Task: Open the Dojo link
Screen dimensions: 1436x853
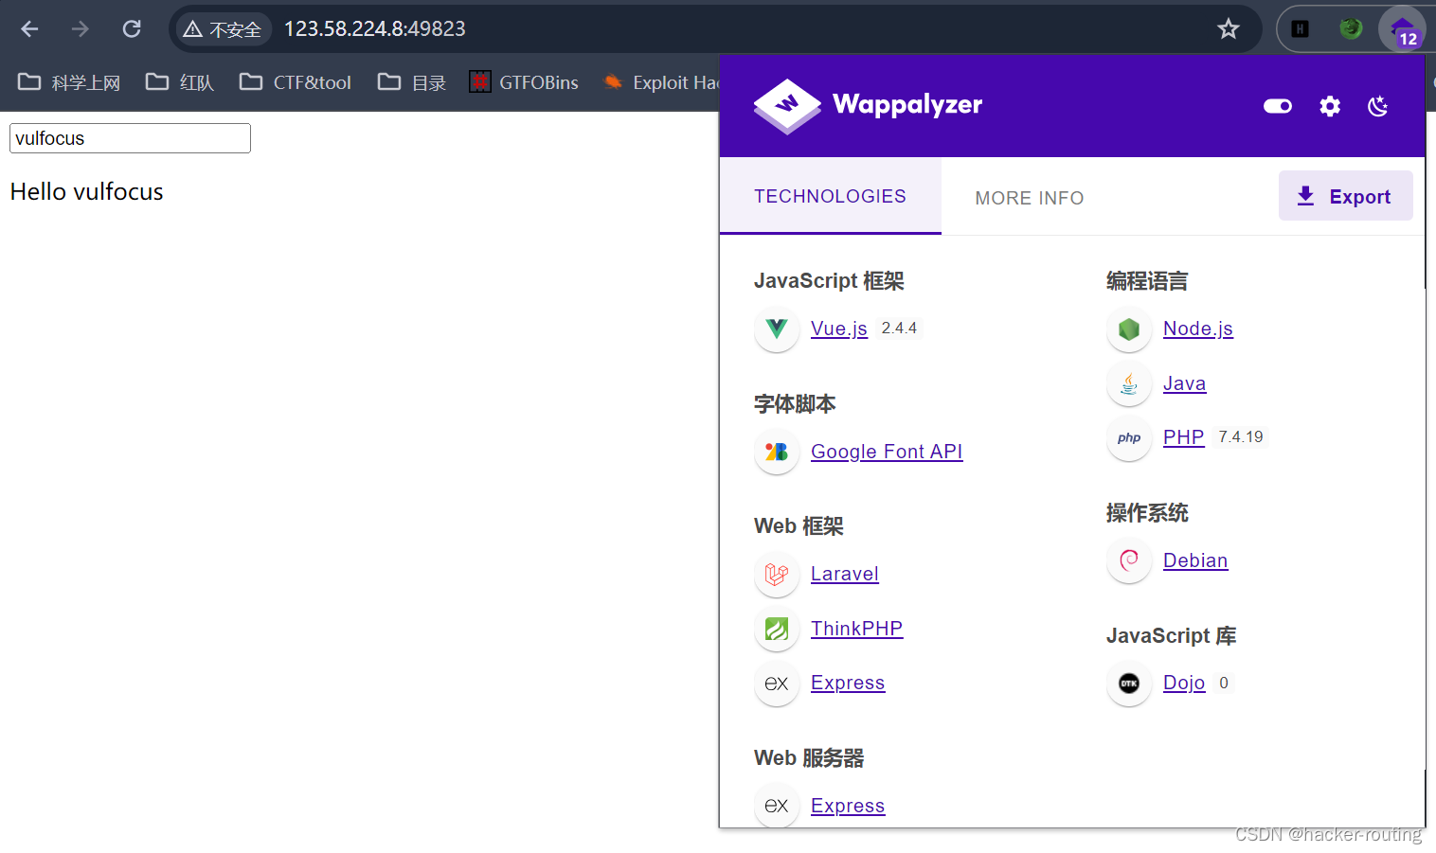Action: tap(1184, 683)
